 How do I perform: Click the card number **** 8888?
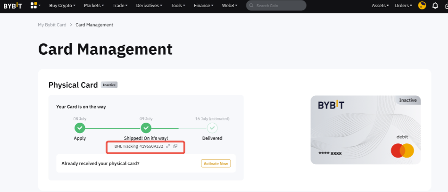pyautogui.click(x=330, y=154)
